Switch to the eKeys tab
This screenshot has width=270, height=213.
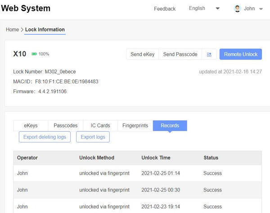point(31,126)
